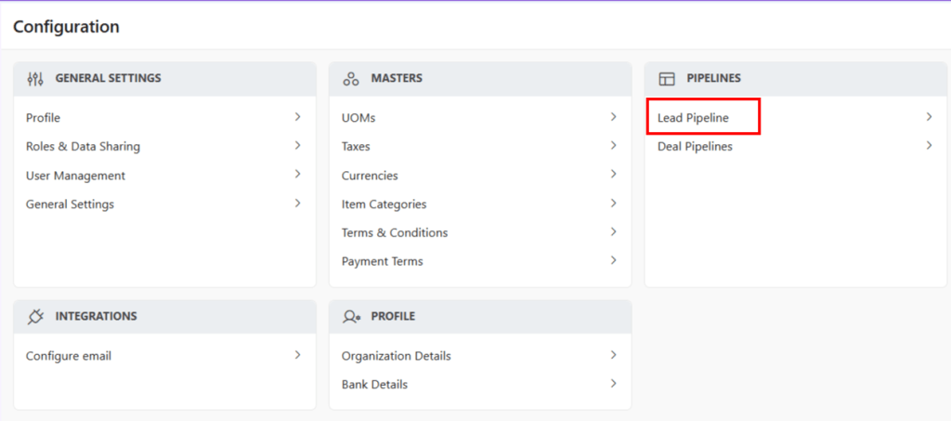The image size is (951, 421).
Task: Click the arrow beside User Management
Action: coord(297,175)
